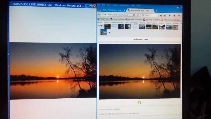Open the Plugins admin menu
The height and width of the screenshot is (119, 211).
pos(168,23)
